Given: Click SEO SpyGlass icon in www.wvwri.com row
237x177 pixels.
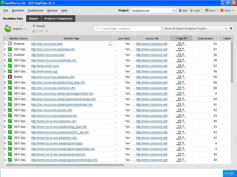Looking at the screenshot, I should (x=10, y=66).
